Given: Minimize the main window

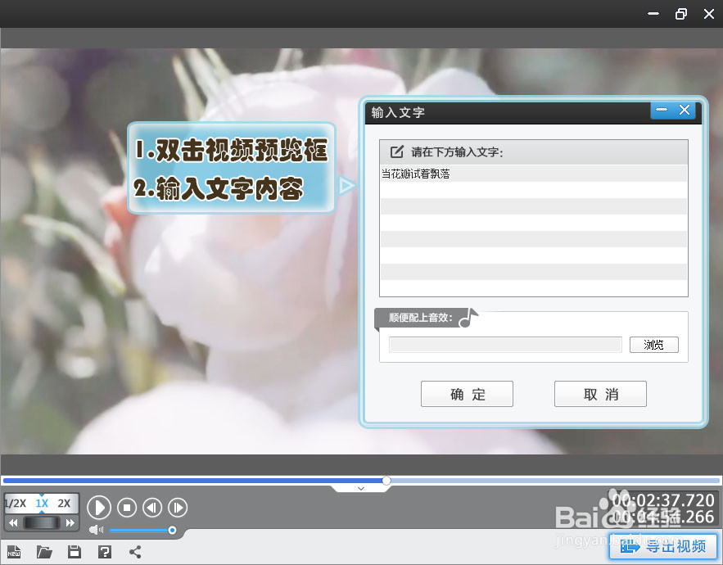Looking at the screenshot, I should tap(653, 14).
